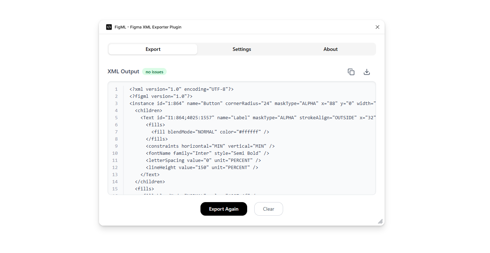Screen dimensions: 490x253
Task: Select the fontName Inter line in the output
Action: [207, 153]
